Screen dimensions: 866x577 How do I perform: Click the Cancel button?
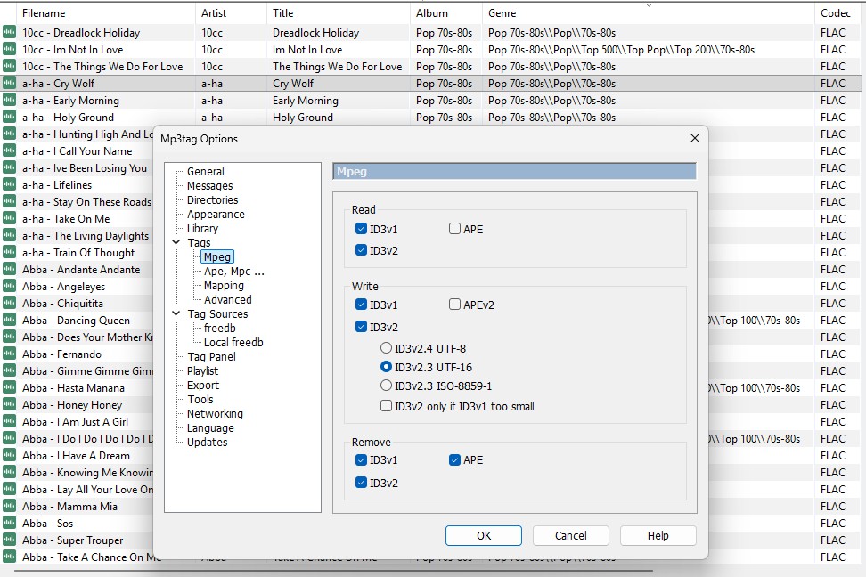tap(571, 536)
